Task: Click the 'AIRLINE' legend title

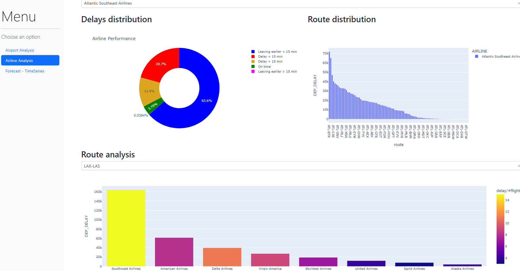Action: pos(479,51)
